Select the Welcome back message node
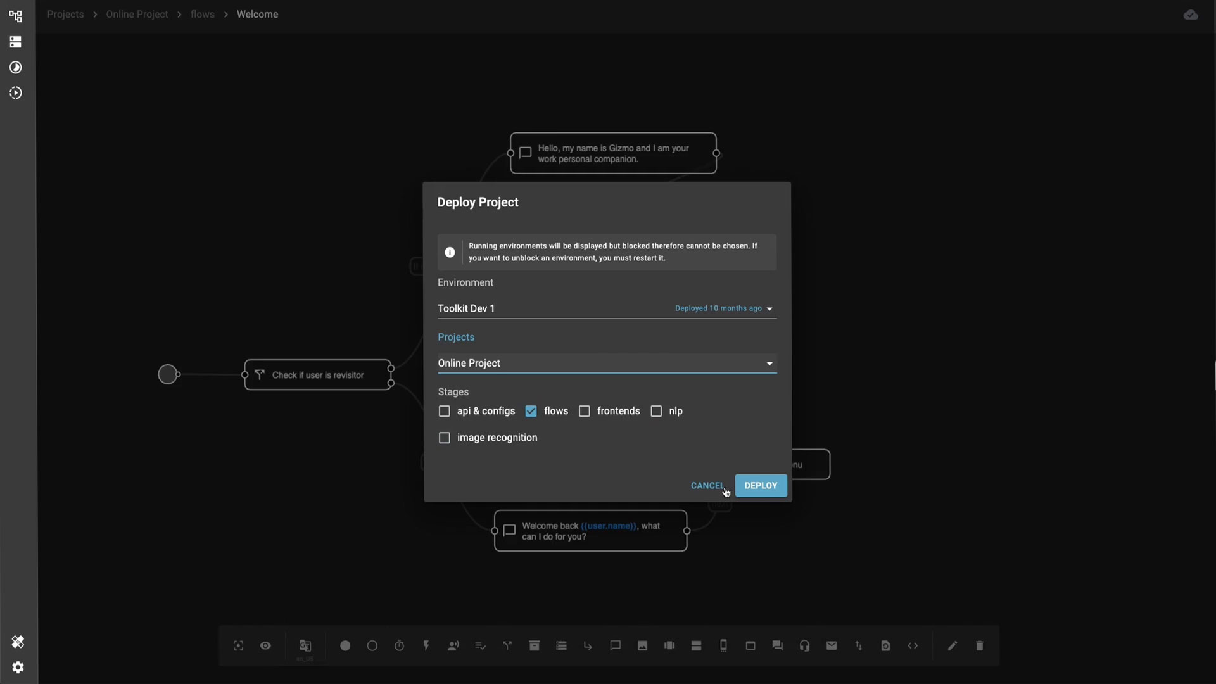Screen dimensions: 1216x684 click(x=590, y=531)
